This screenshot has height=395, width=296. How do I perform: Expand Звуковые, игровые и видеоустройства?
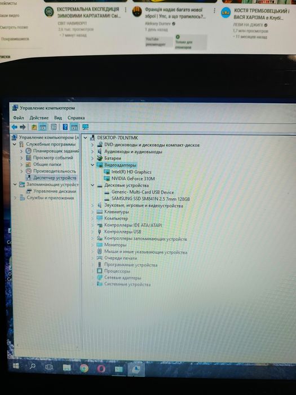(x=93, y=205)
